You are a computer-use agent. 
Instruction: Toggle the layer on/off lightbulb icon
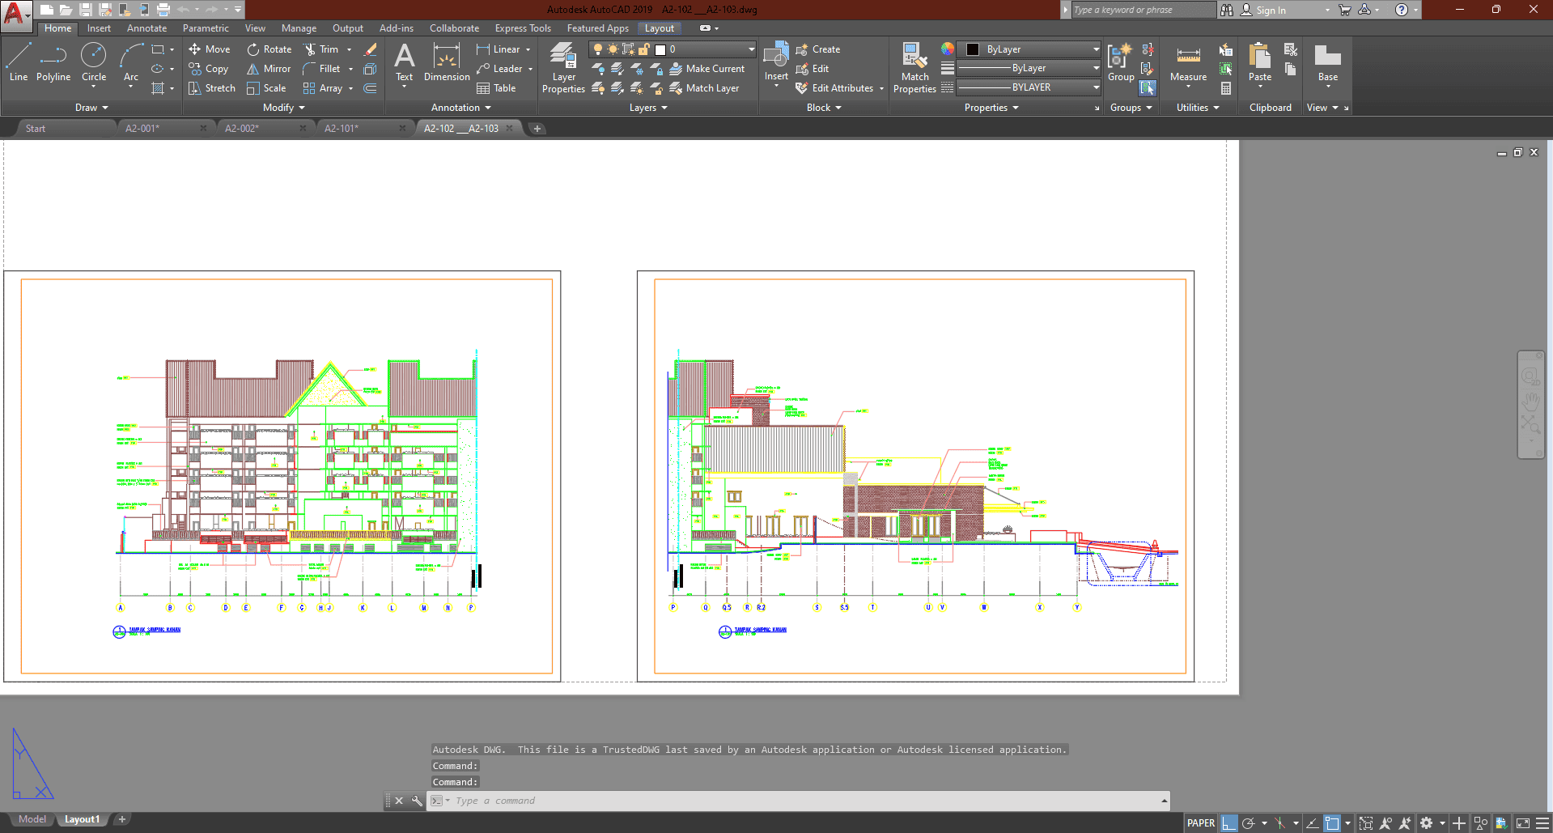click(598, 49)
